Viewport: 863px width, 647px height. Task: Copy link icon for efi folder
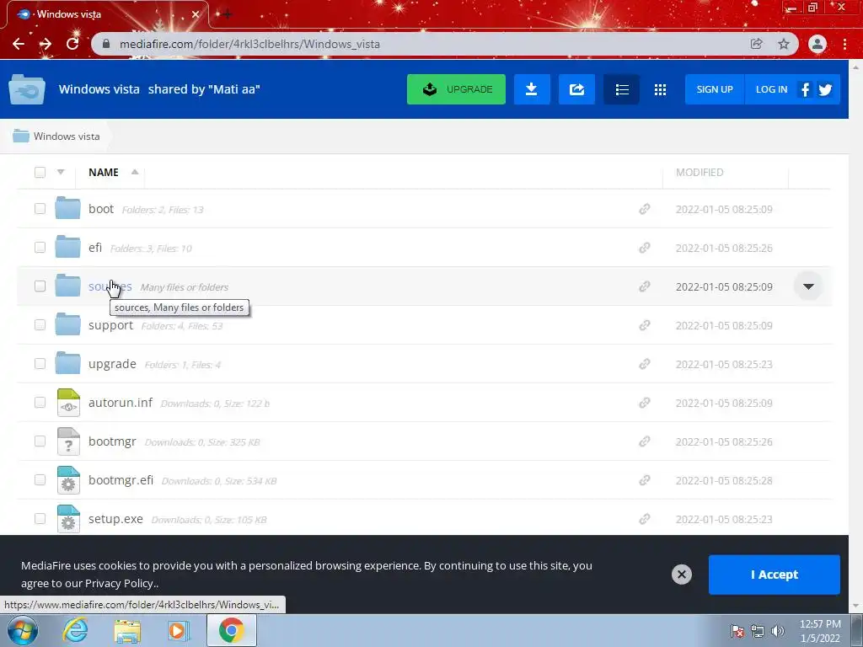645,248
